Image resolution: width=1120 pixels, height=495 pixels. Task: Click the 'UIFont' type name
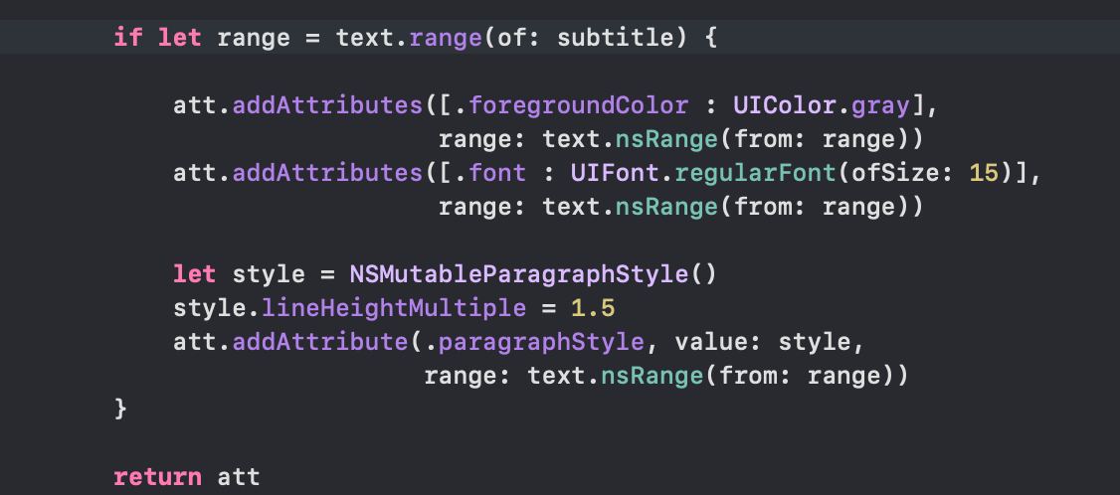coord(615,173)
